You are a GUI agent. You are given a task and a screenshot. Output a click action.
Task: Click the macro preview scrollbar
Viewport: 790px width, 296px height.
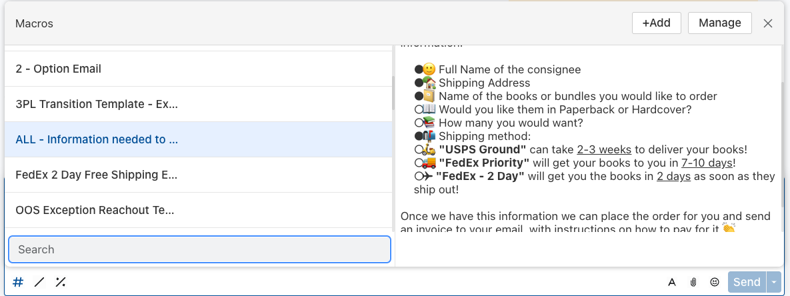(x=783, y=145)
